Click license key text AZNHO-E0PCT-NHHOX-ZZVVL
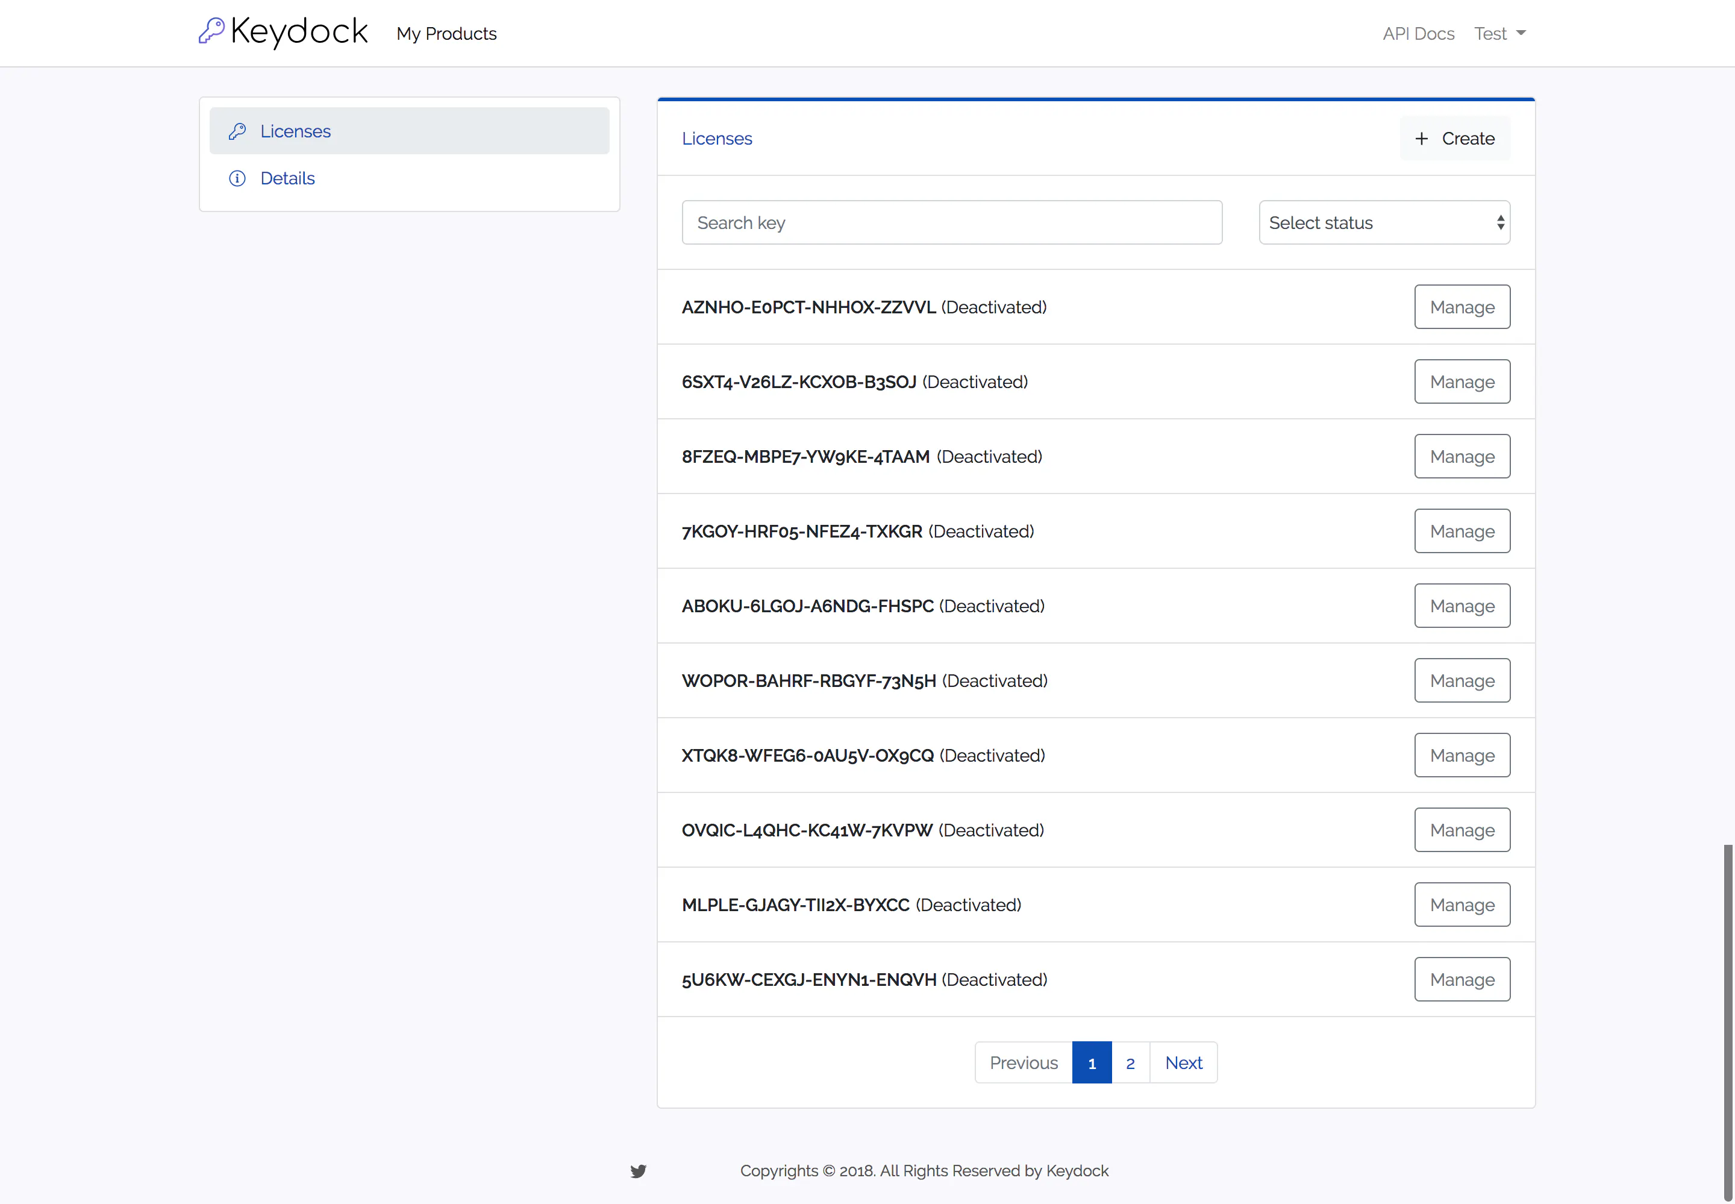The width and height of the screenshot is (1735, 1204). 809,307
